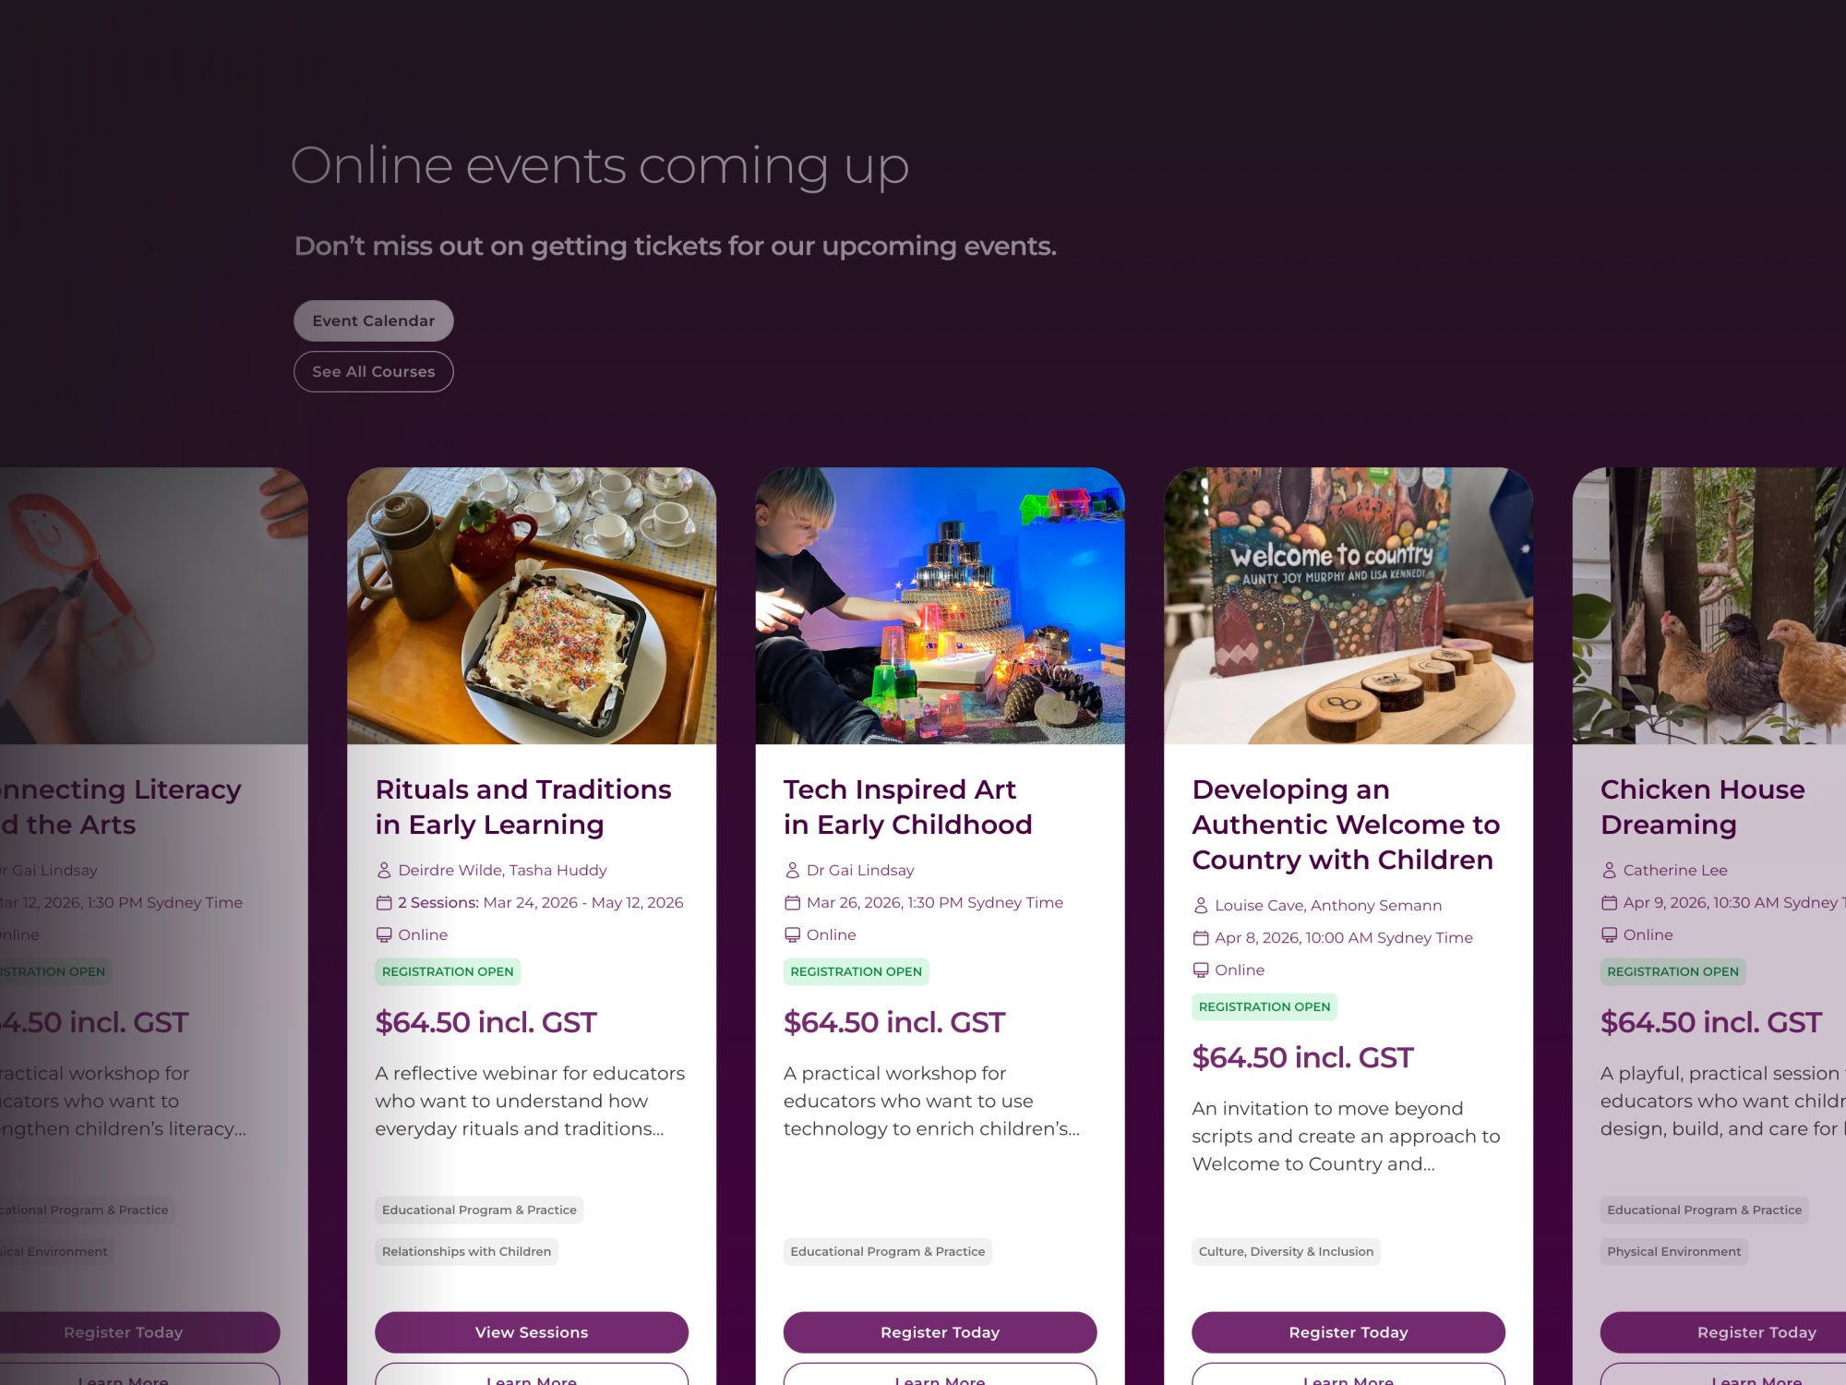Click the calendar icon beside Mar 26, 2026
This screenshot has width=1846, height=1385.
coord(792,902)
